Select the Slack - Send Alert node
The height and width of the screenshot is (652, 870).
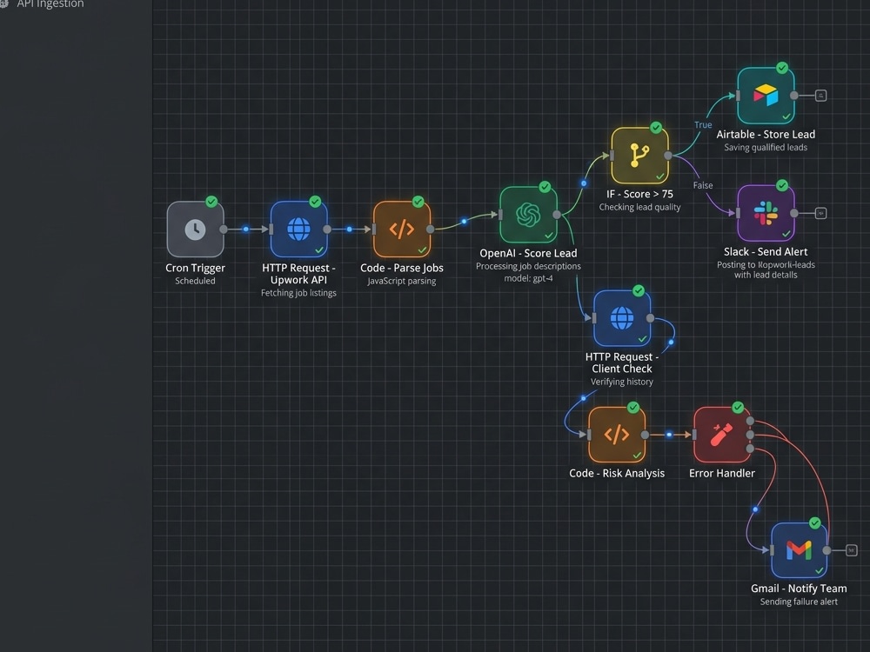tap(766, 213)
